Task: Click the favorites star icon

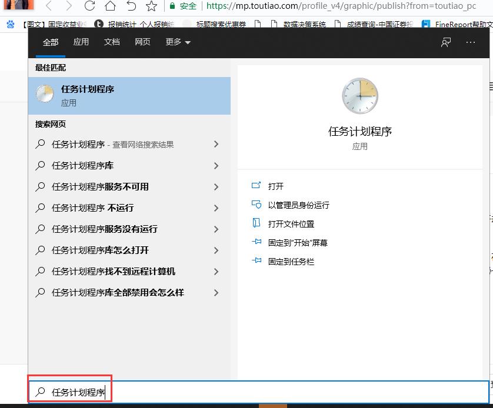Action: pos(151,6)
